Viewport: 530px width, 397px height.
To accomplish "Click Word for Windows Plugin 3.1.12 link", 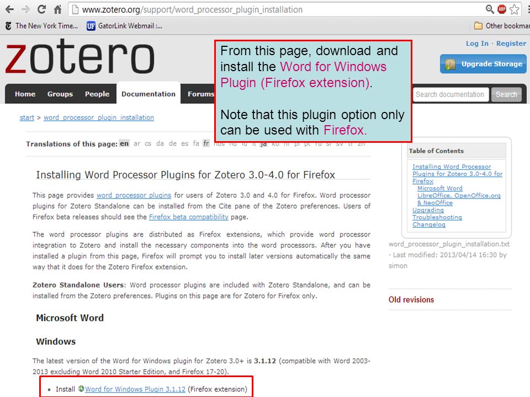I will (x=135, y=389).
